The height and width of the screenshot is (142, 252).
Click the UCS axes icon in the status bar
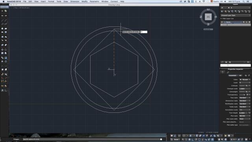(x=175, y=136)
